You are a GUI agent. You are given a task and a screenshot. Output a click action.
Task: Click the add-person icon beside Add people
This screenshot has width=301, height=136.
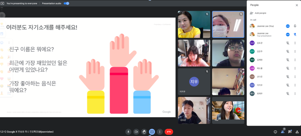click(x=251, y=13)
